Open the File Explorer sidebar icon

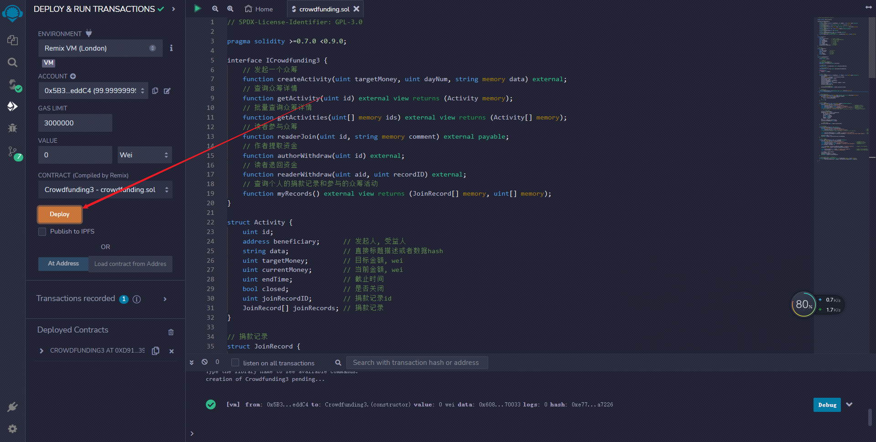(x=12, y=40)
